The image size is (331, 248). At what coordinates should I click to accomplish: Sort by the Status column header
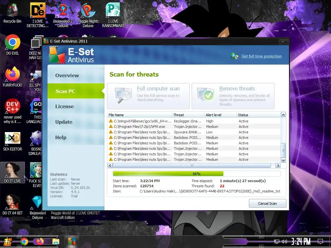click(x=258, y=115)
